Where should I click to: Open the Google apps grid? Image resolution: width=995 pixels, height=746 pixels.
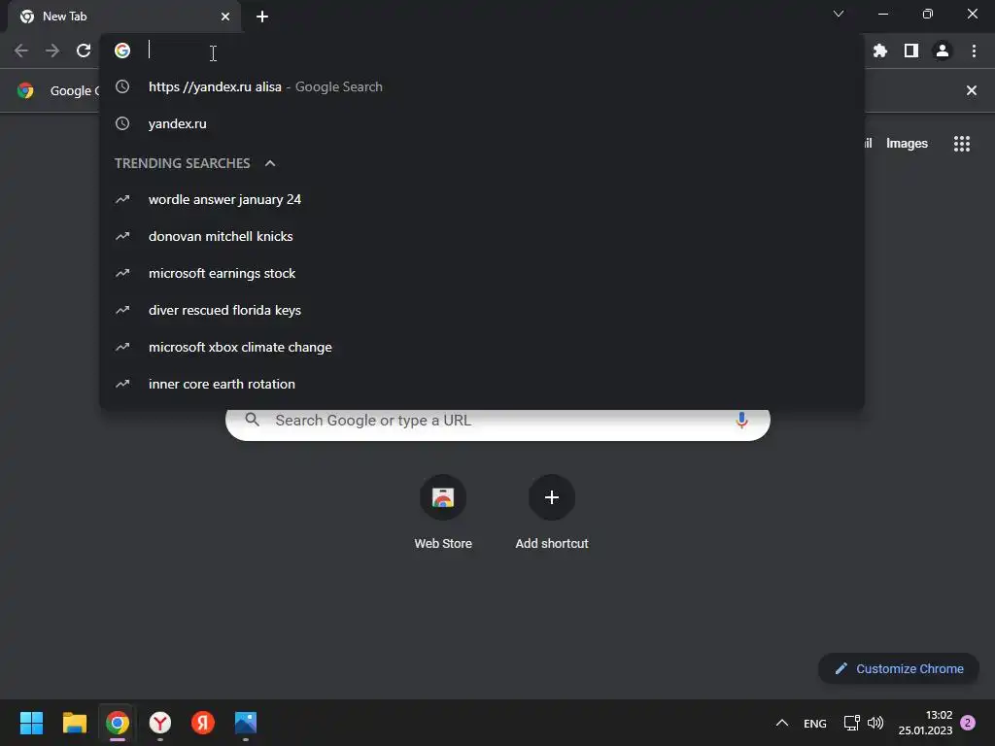(x=961, y=144)
